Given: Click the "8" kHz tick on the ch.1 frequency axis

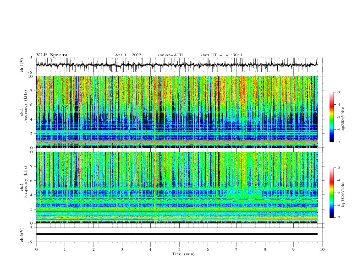Looking at the screenshot, I should 33,91.
